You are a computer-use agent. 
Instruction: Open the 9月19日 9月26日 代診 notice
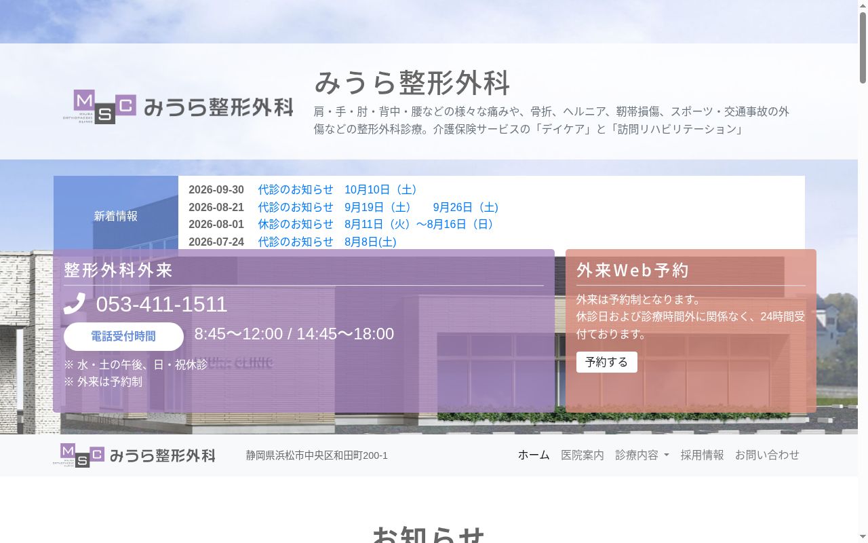378,207
